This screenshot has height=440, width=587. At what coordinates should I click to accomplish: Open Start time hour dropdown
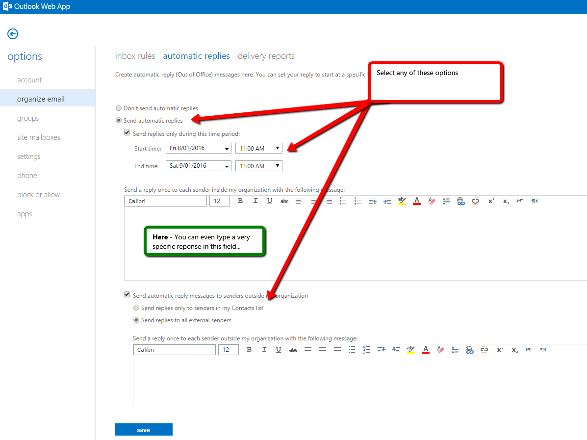tap(259, 148)
